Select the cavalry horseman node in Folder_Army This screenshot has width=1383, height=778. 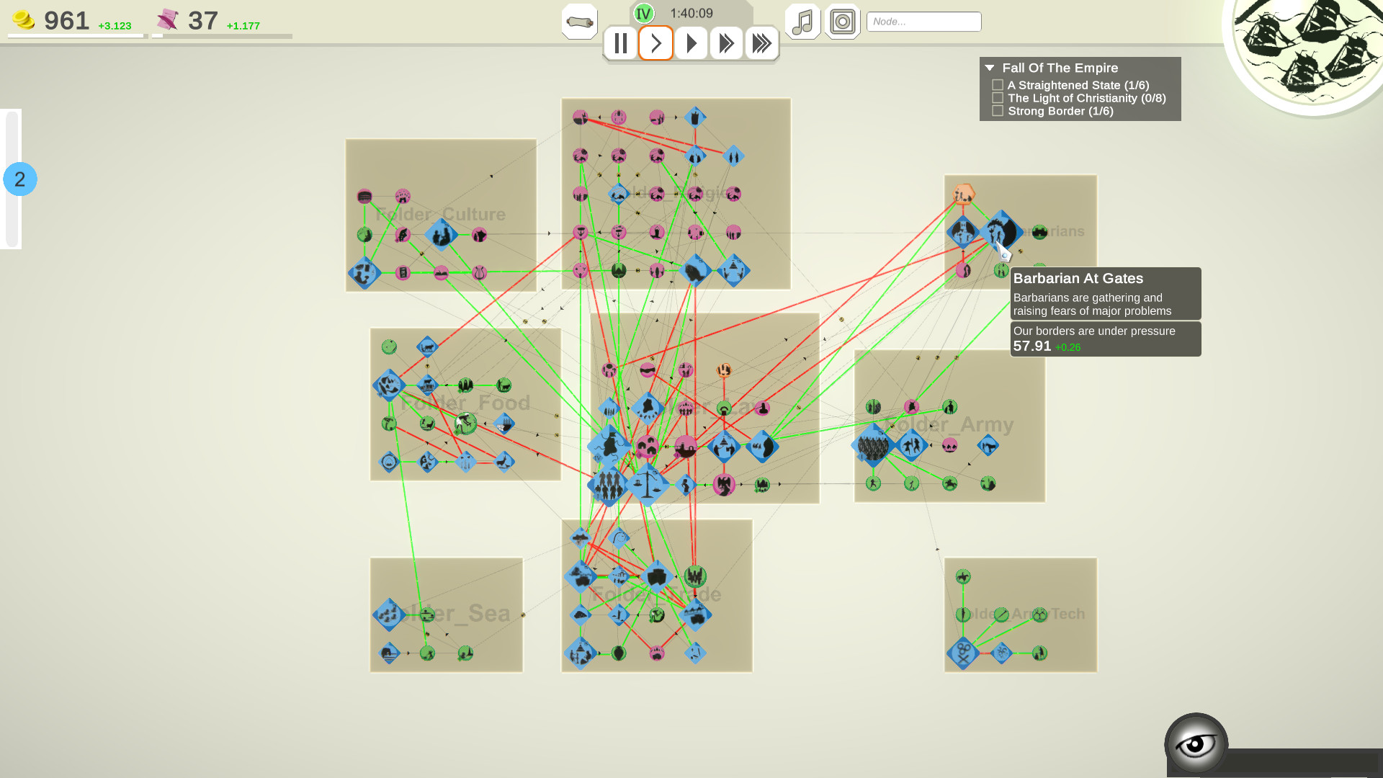(x=949, y=483)
